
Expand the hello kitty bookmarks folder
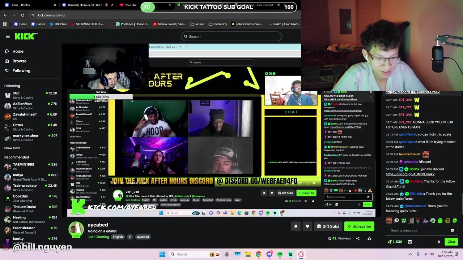tap(217, 24)
